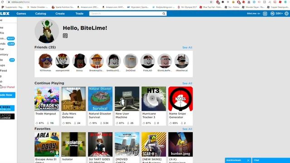290x163 pixels.
Task: Open the Create menu
Action: pyautogui.click(x=60, y=14)
